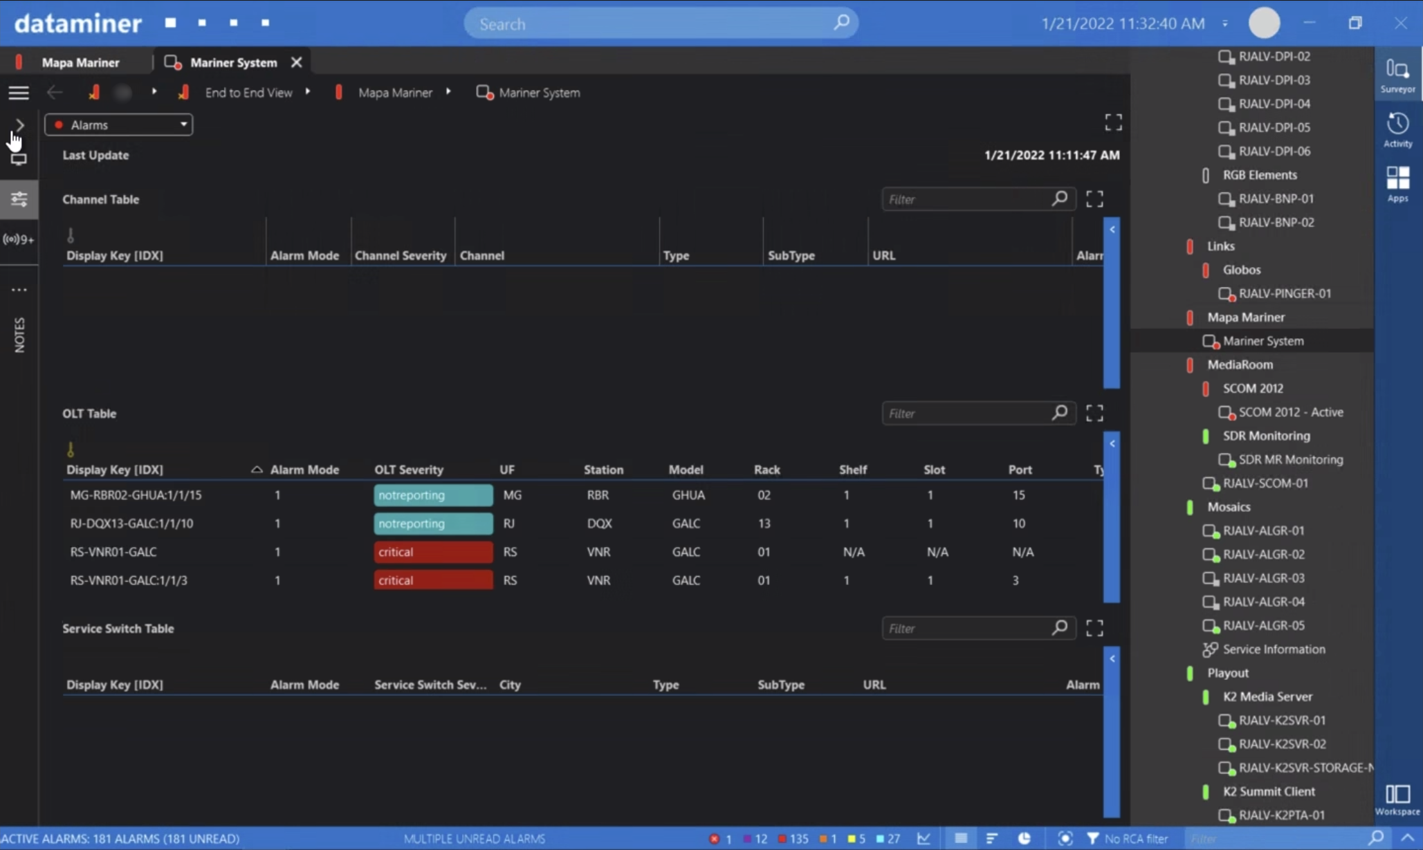Collapse the Channel Table side arrow

click(1112, 230)
